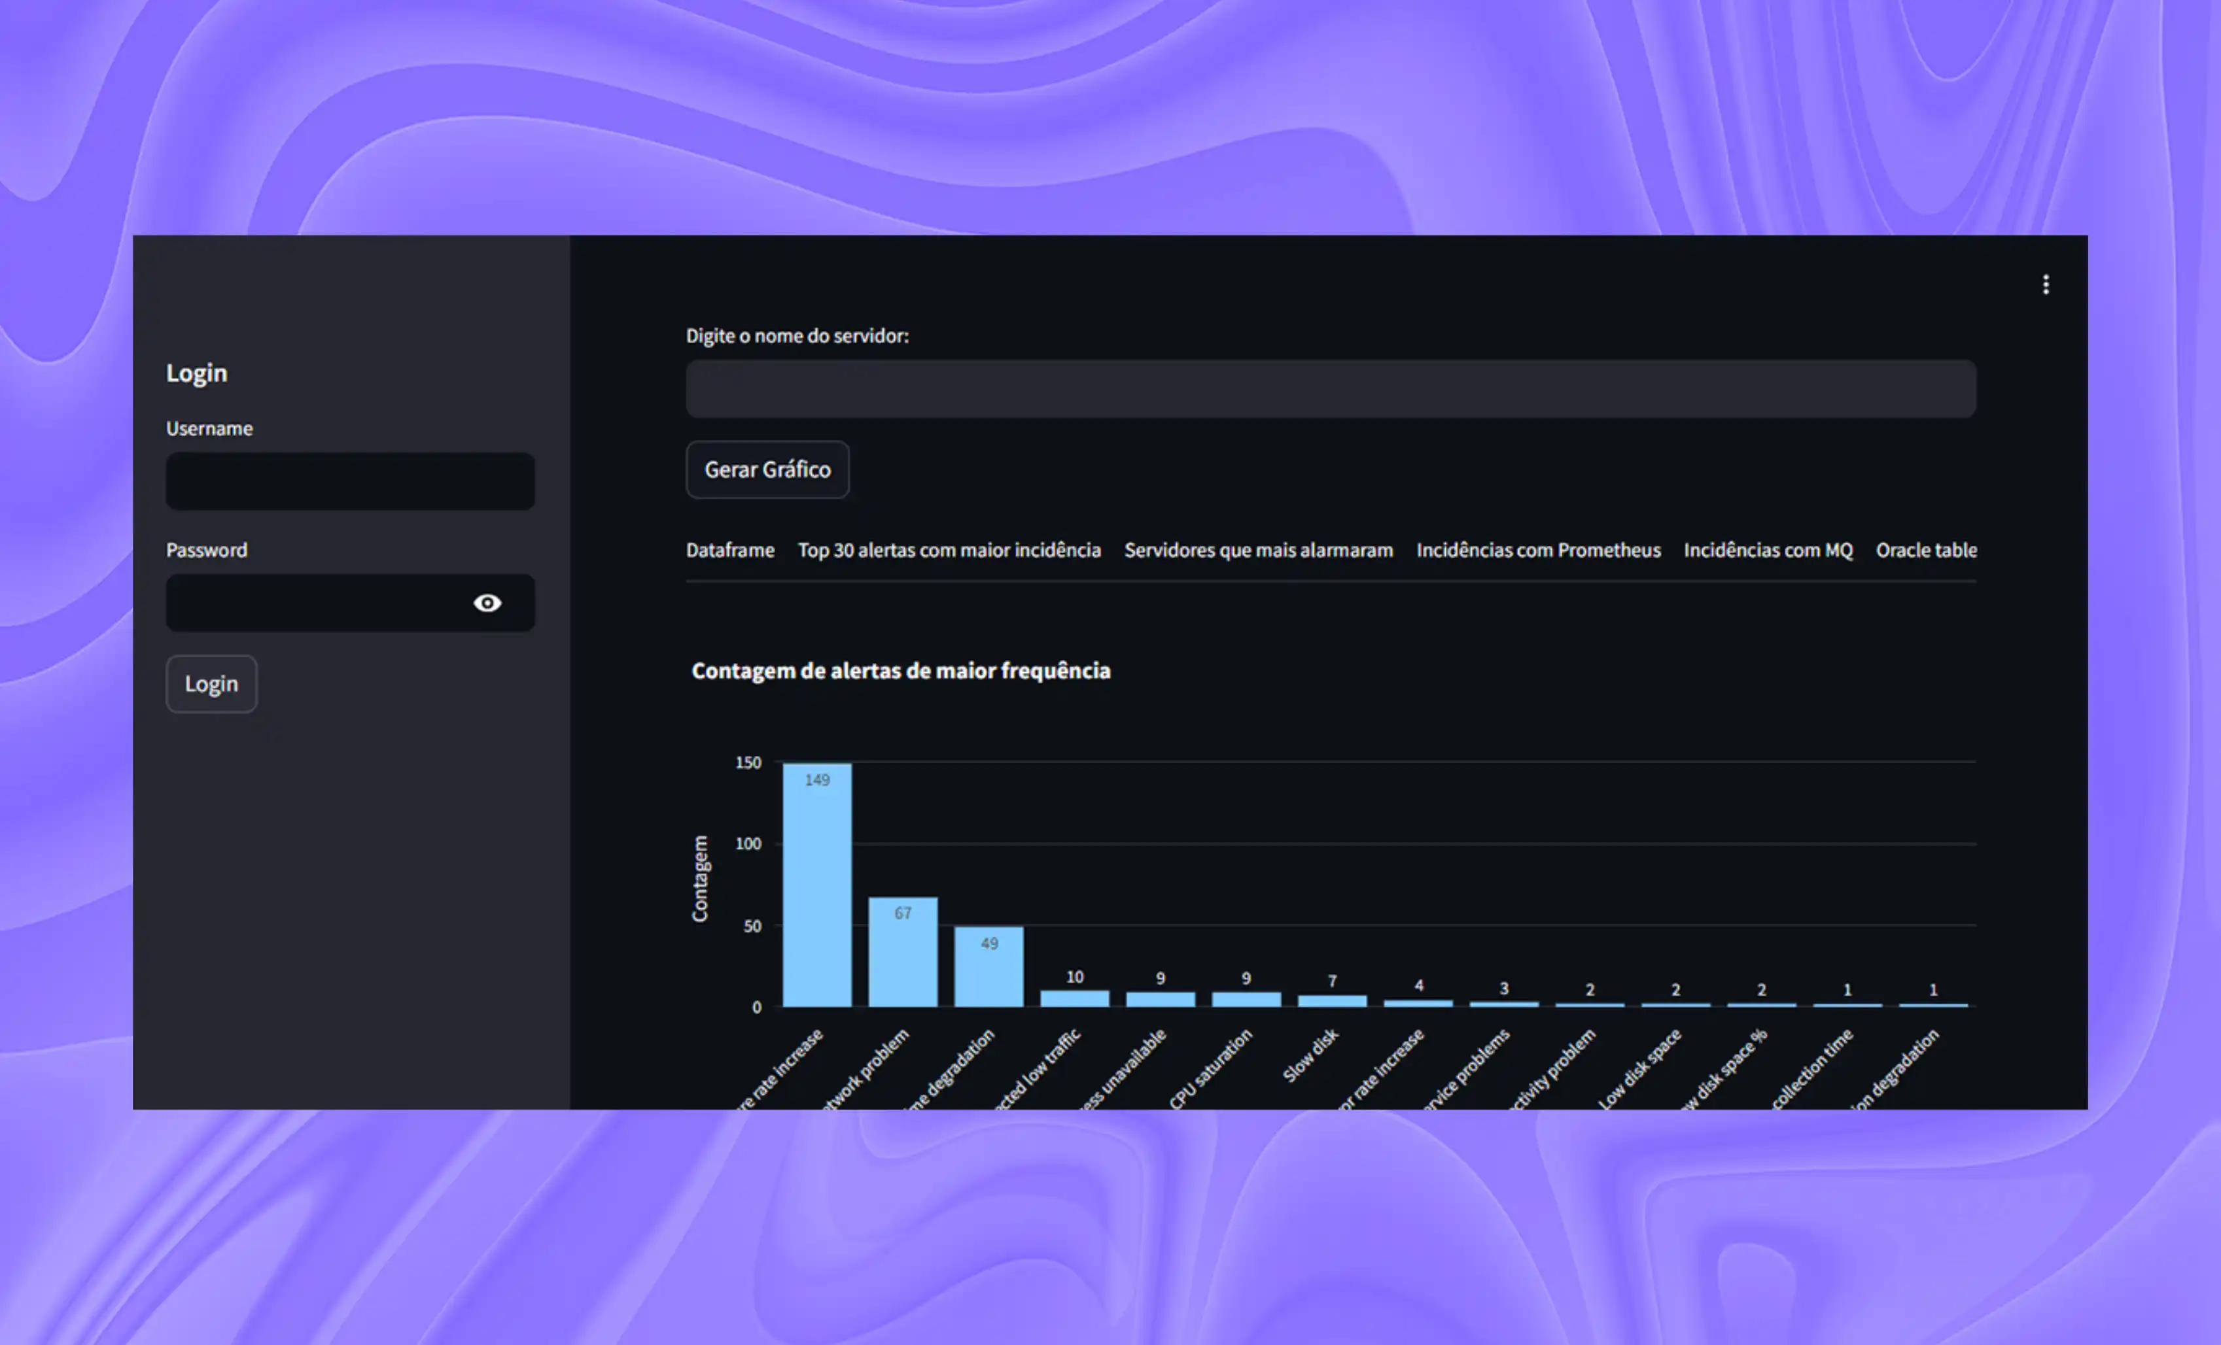
Task: Switch to the Dataframe tab
Action: point(729,549)
